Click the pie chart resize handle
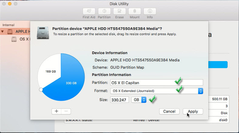The image size is (239, 133). click(41, 90)
